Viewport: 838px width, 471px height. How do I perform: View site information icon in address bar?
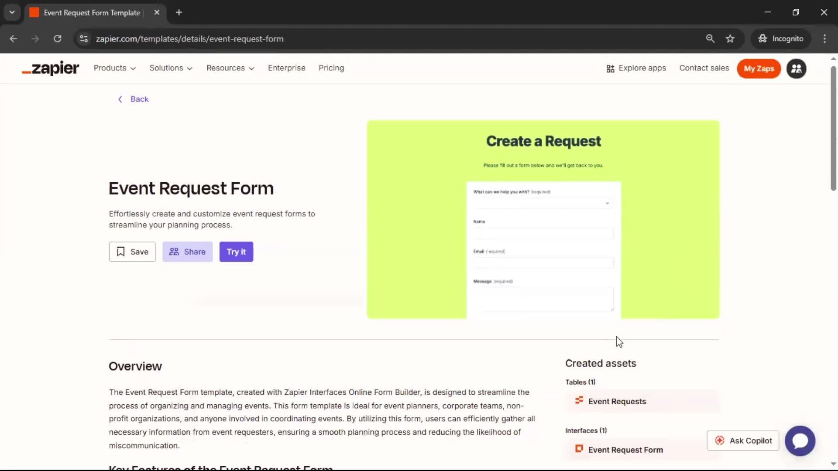point(84,39)
